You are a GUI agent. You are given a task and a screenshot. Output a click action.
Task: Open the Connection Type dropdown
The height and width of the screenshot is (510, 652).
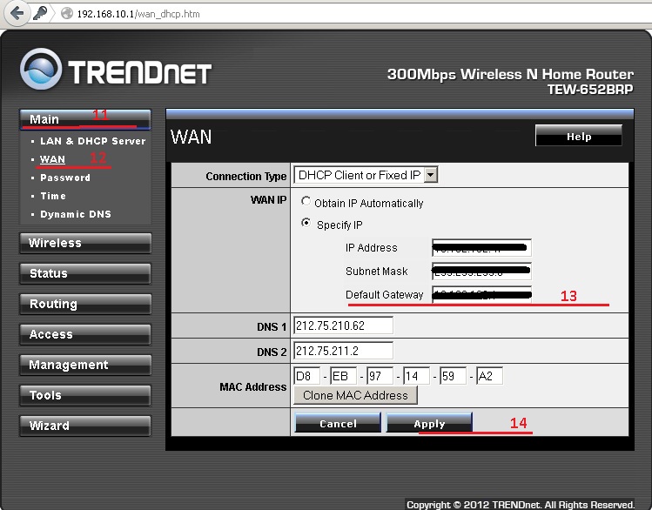pyautogui.click(x=366, y=175)
